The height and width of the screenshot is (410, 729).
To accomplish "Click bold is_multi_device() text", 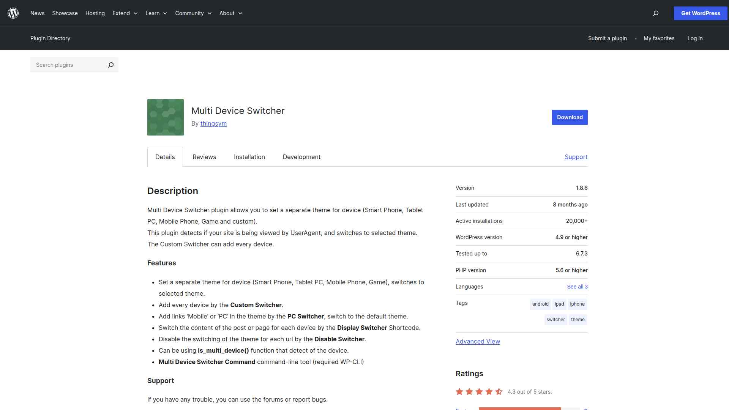I will tap(223, 350).
